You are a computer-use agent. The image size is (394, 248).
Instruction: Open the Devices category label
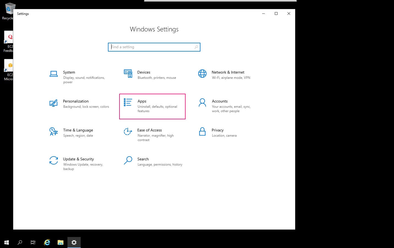point(144,72)
